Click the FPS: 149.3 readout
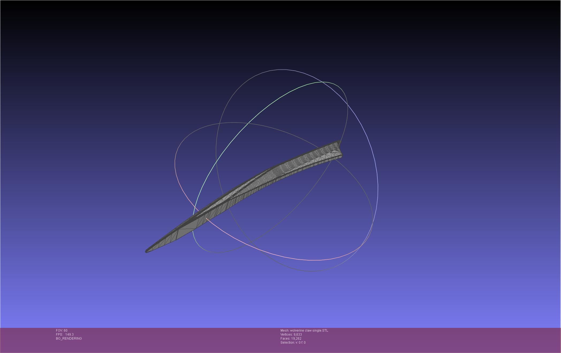 point(65,335)
